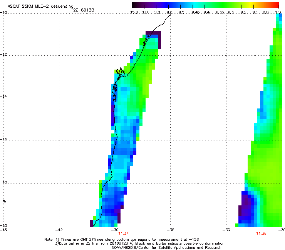This screenshot has width=285, height=250.
Task: Click the '-16' latitude axis label
Action: coord(3,139)
